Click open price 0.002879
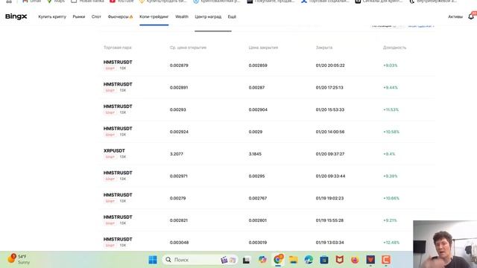477x268 pixels. pyautogui.click(x=179, y=66)
